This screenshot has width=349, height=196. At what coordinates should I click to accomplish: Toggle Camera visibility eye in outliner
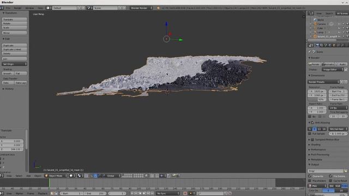pyautogui.click(x=339, y=24)
